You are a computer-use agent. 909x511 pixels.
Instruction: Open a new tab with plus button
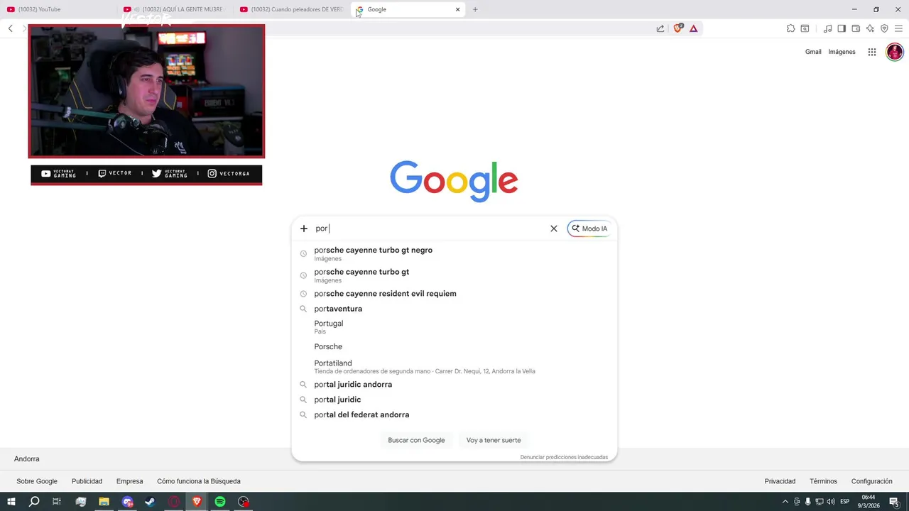(x=475, y=9)
